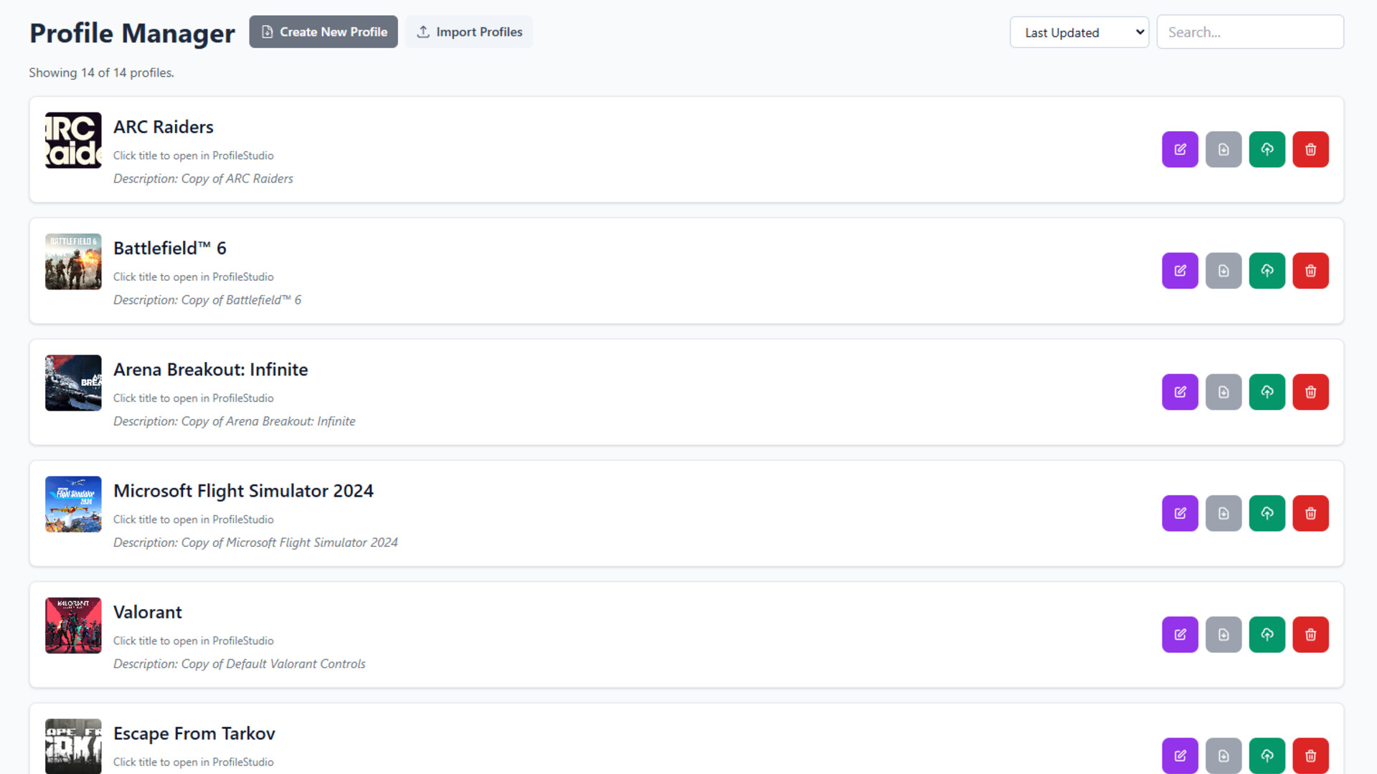
Task: Click inside the Search field
Action: (x=1250, y=32)
